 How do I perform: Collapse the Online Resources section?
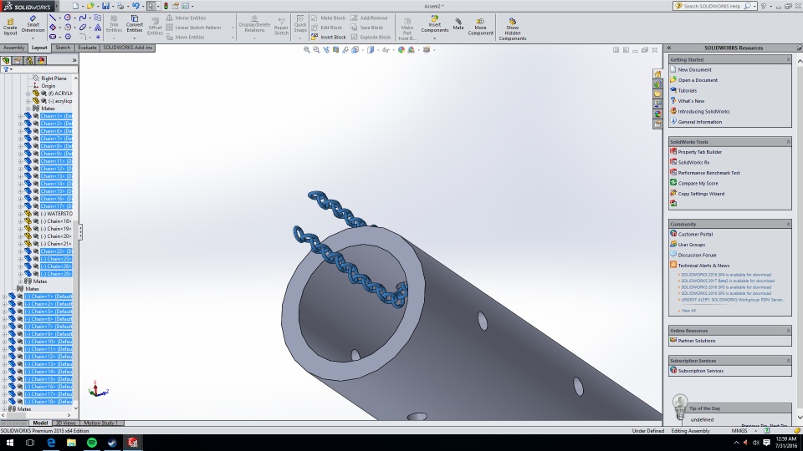pos(788,331)
